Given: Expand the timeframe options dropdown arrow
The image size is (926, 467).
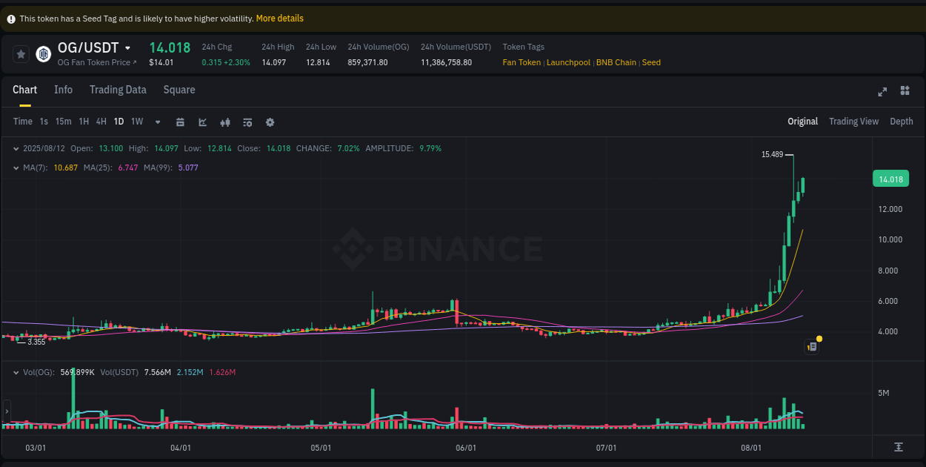Looking at the screenshot, I should click(x=156, y=122).
